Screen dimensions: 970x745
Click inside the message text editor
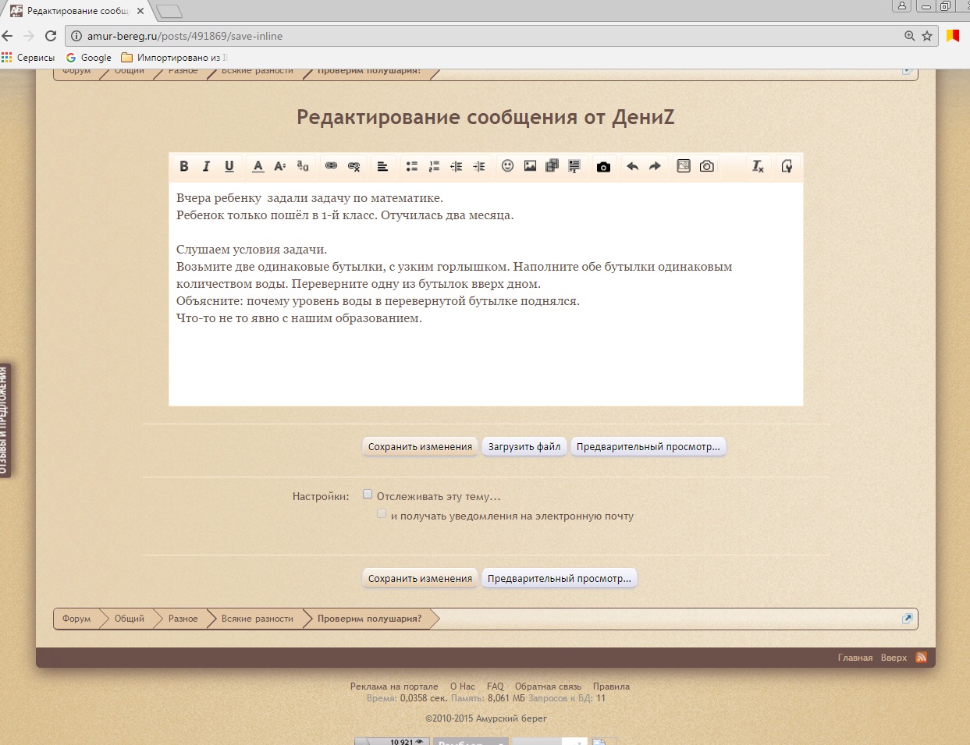[485, 294]
